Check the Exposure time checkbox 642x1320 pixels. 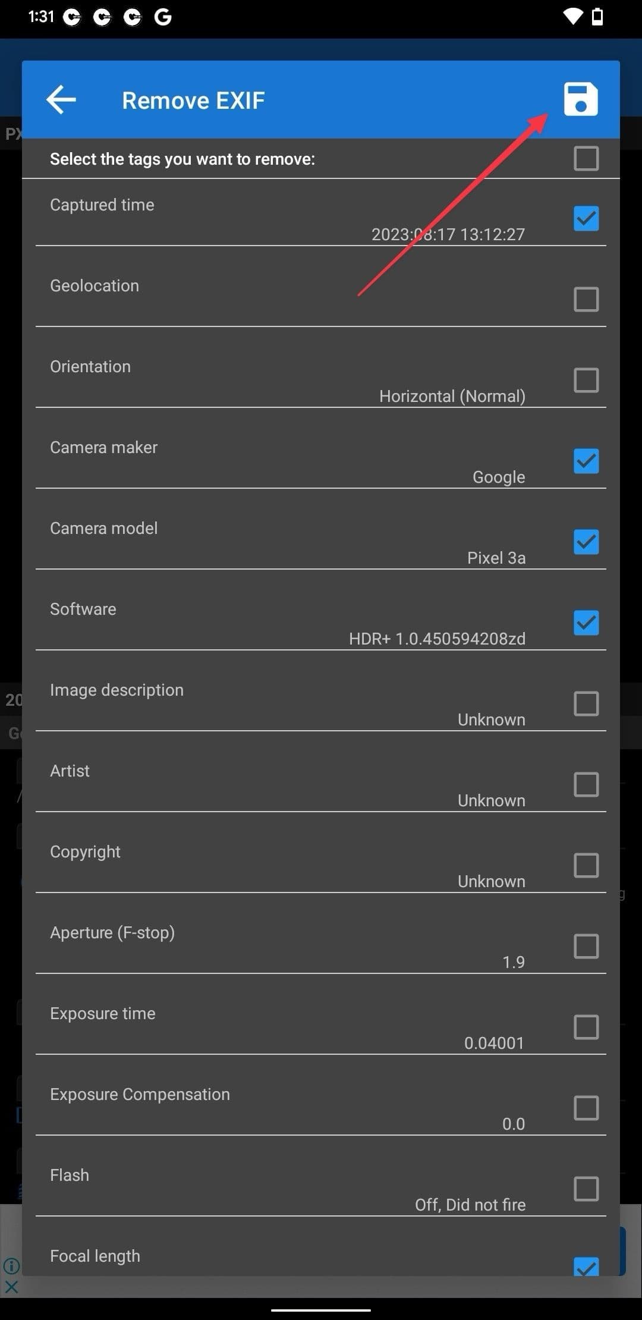(586, 1027)
